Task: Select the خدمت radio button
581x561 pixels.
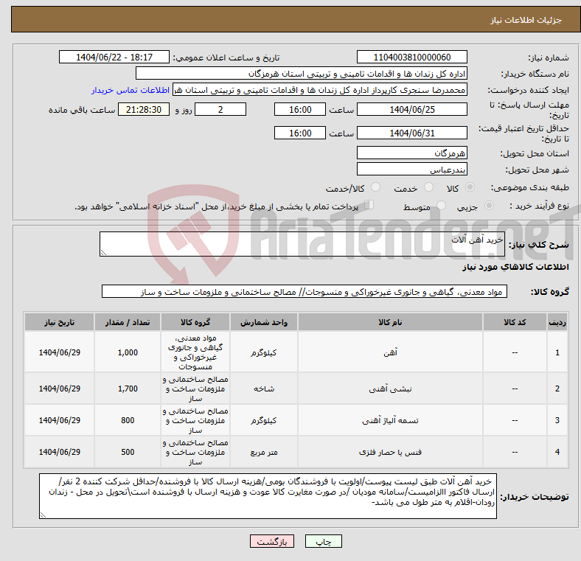Action: [x=428, y=187]
